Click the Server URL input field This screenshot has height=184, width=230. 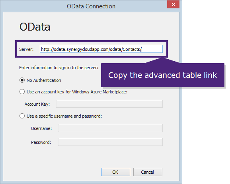point(101,49)
